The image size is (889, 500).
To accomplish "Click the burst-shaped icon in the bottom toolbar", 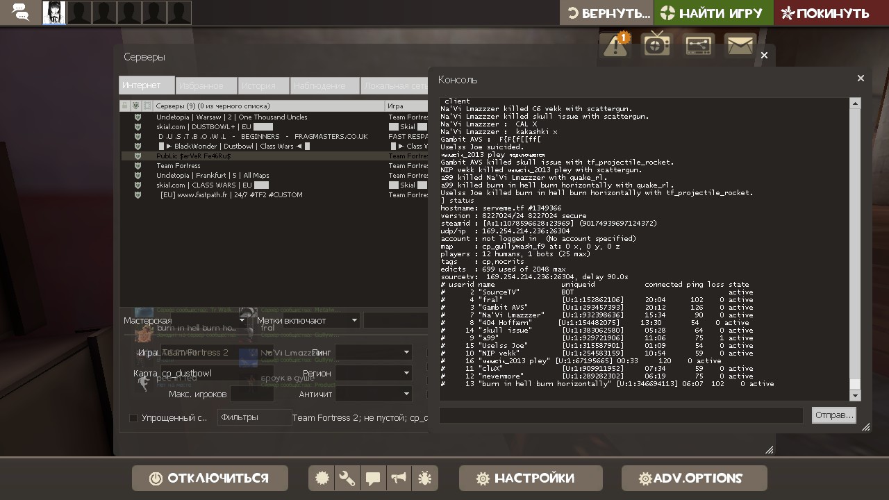I will [x=322, y=478].
